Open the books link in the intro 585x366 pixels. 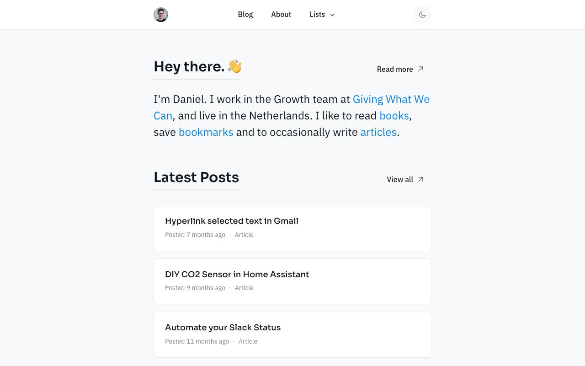(x=394, y=116)
